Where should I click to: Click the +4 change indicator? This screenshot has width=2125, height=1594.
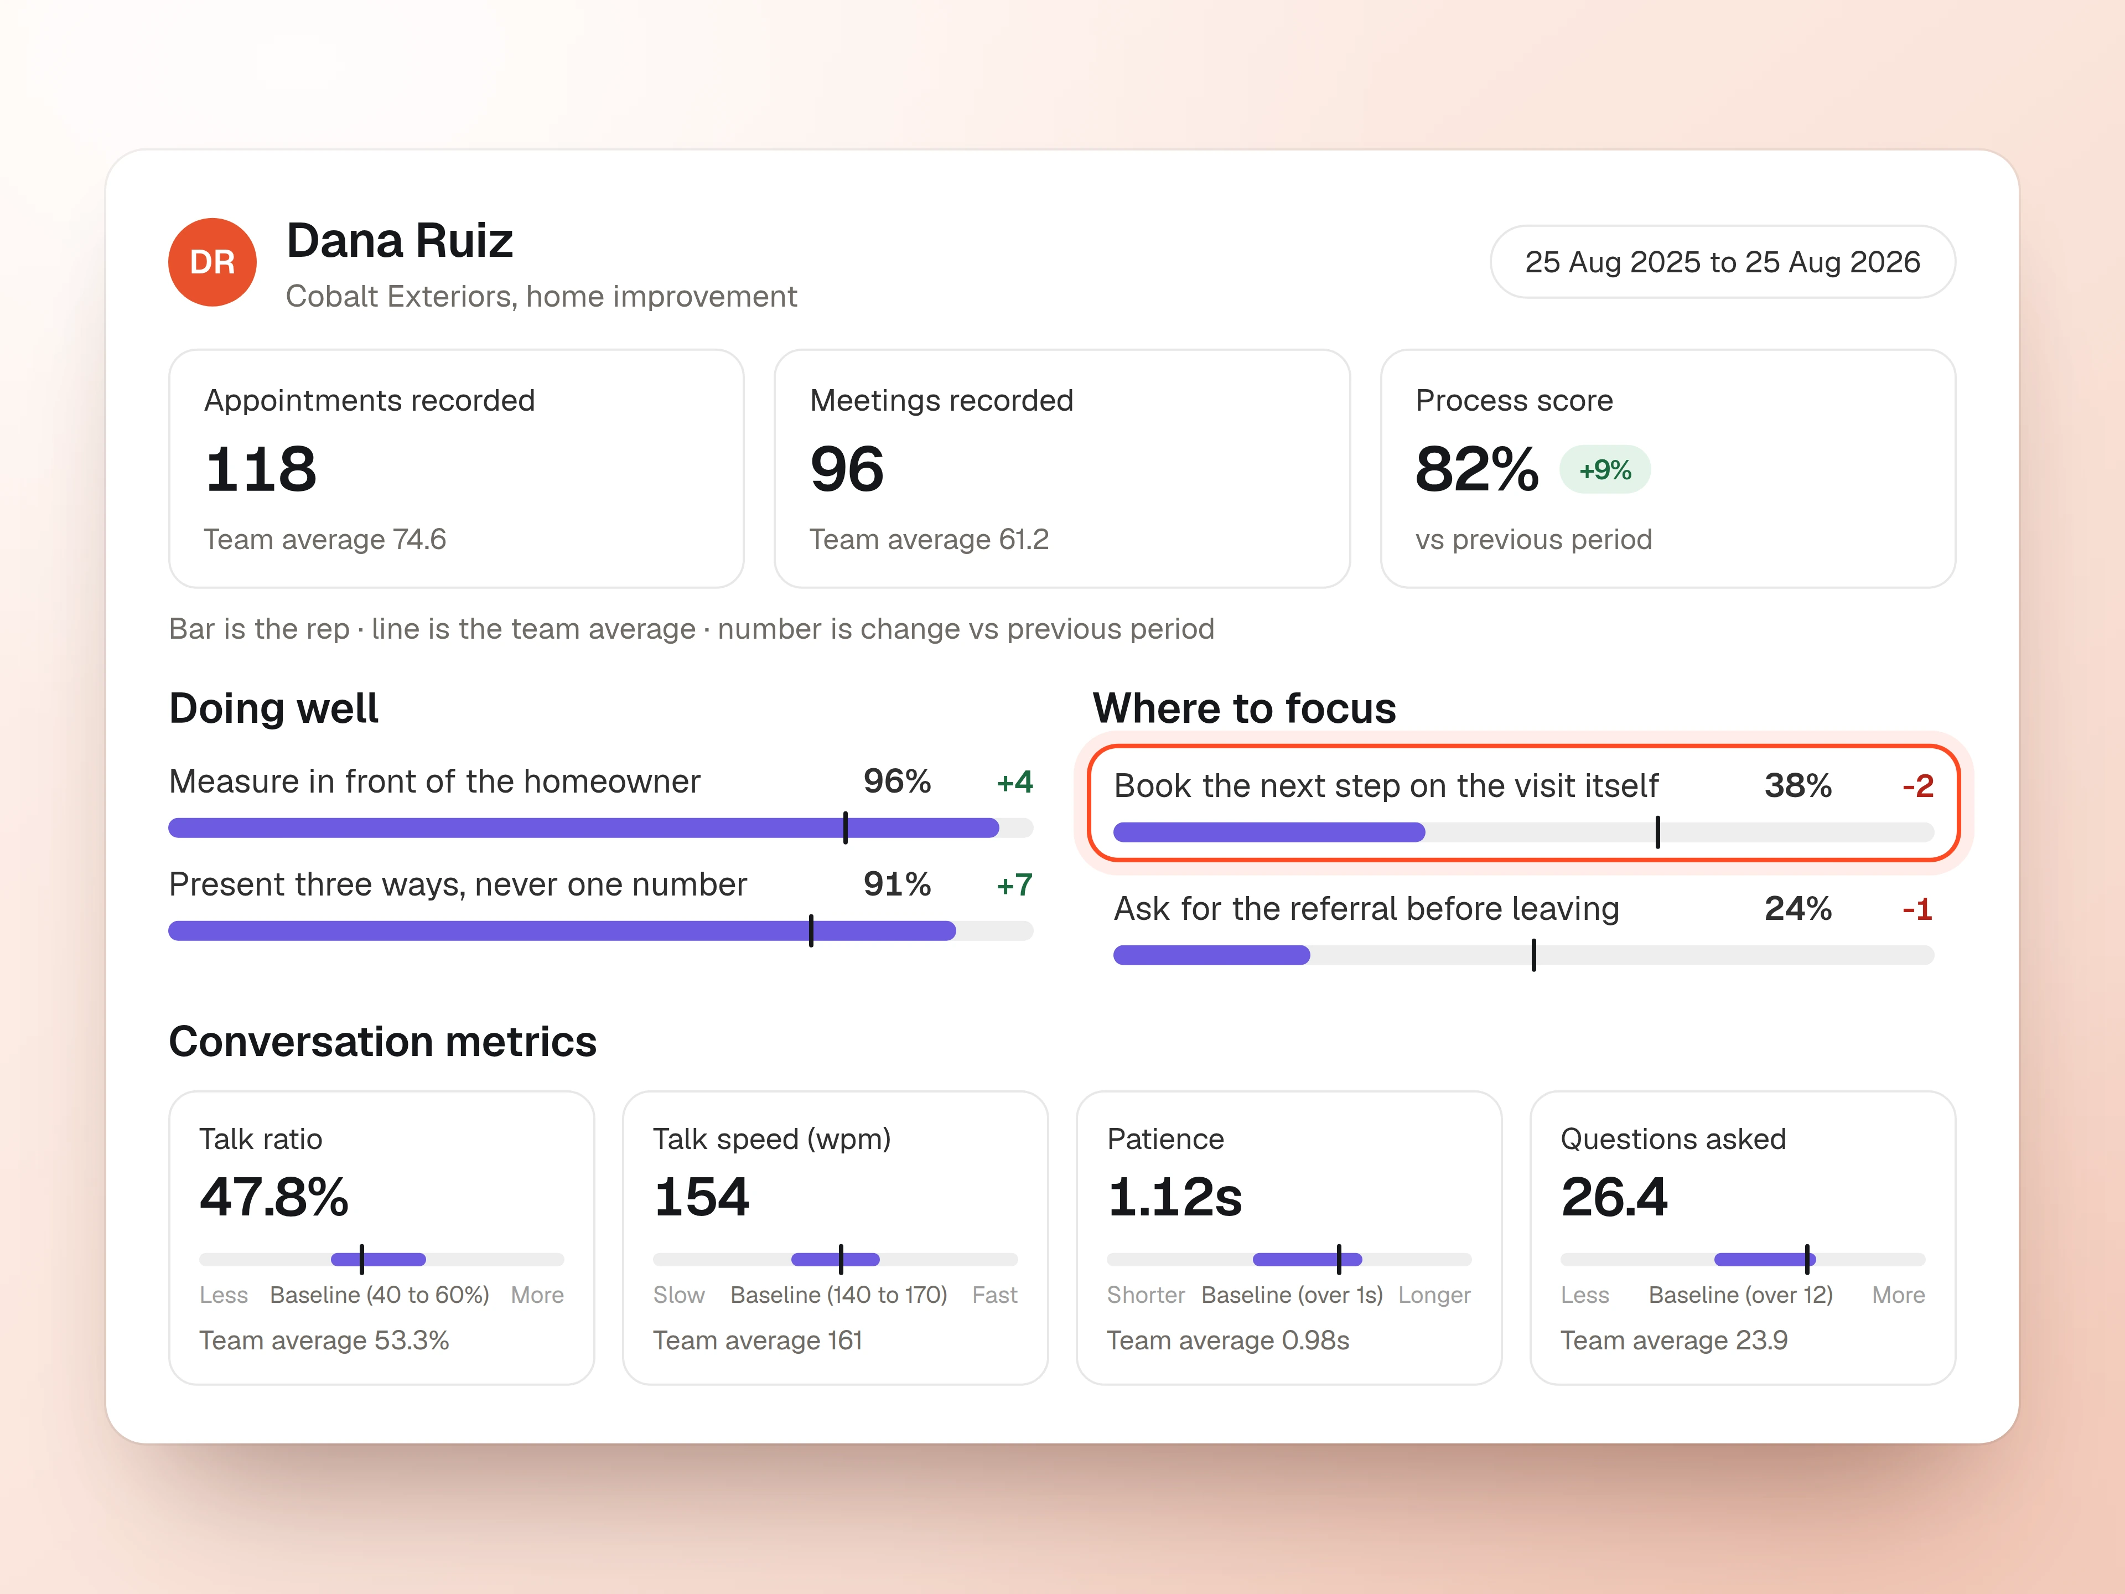1014,781
